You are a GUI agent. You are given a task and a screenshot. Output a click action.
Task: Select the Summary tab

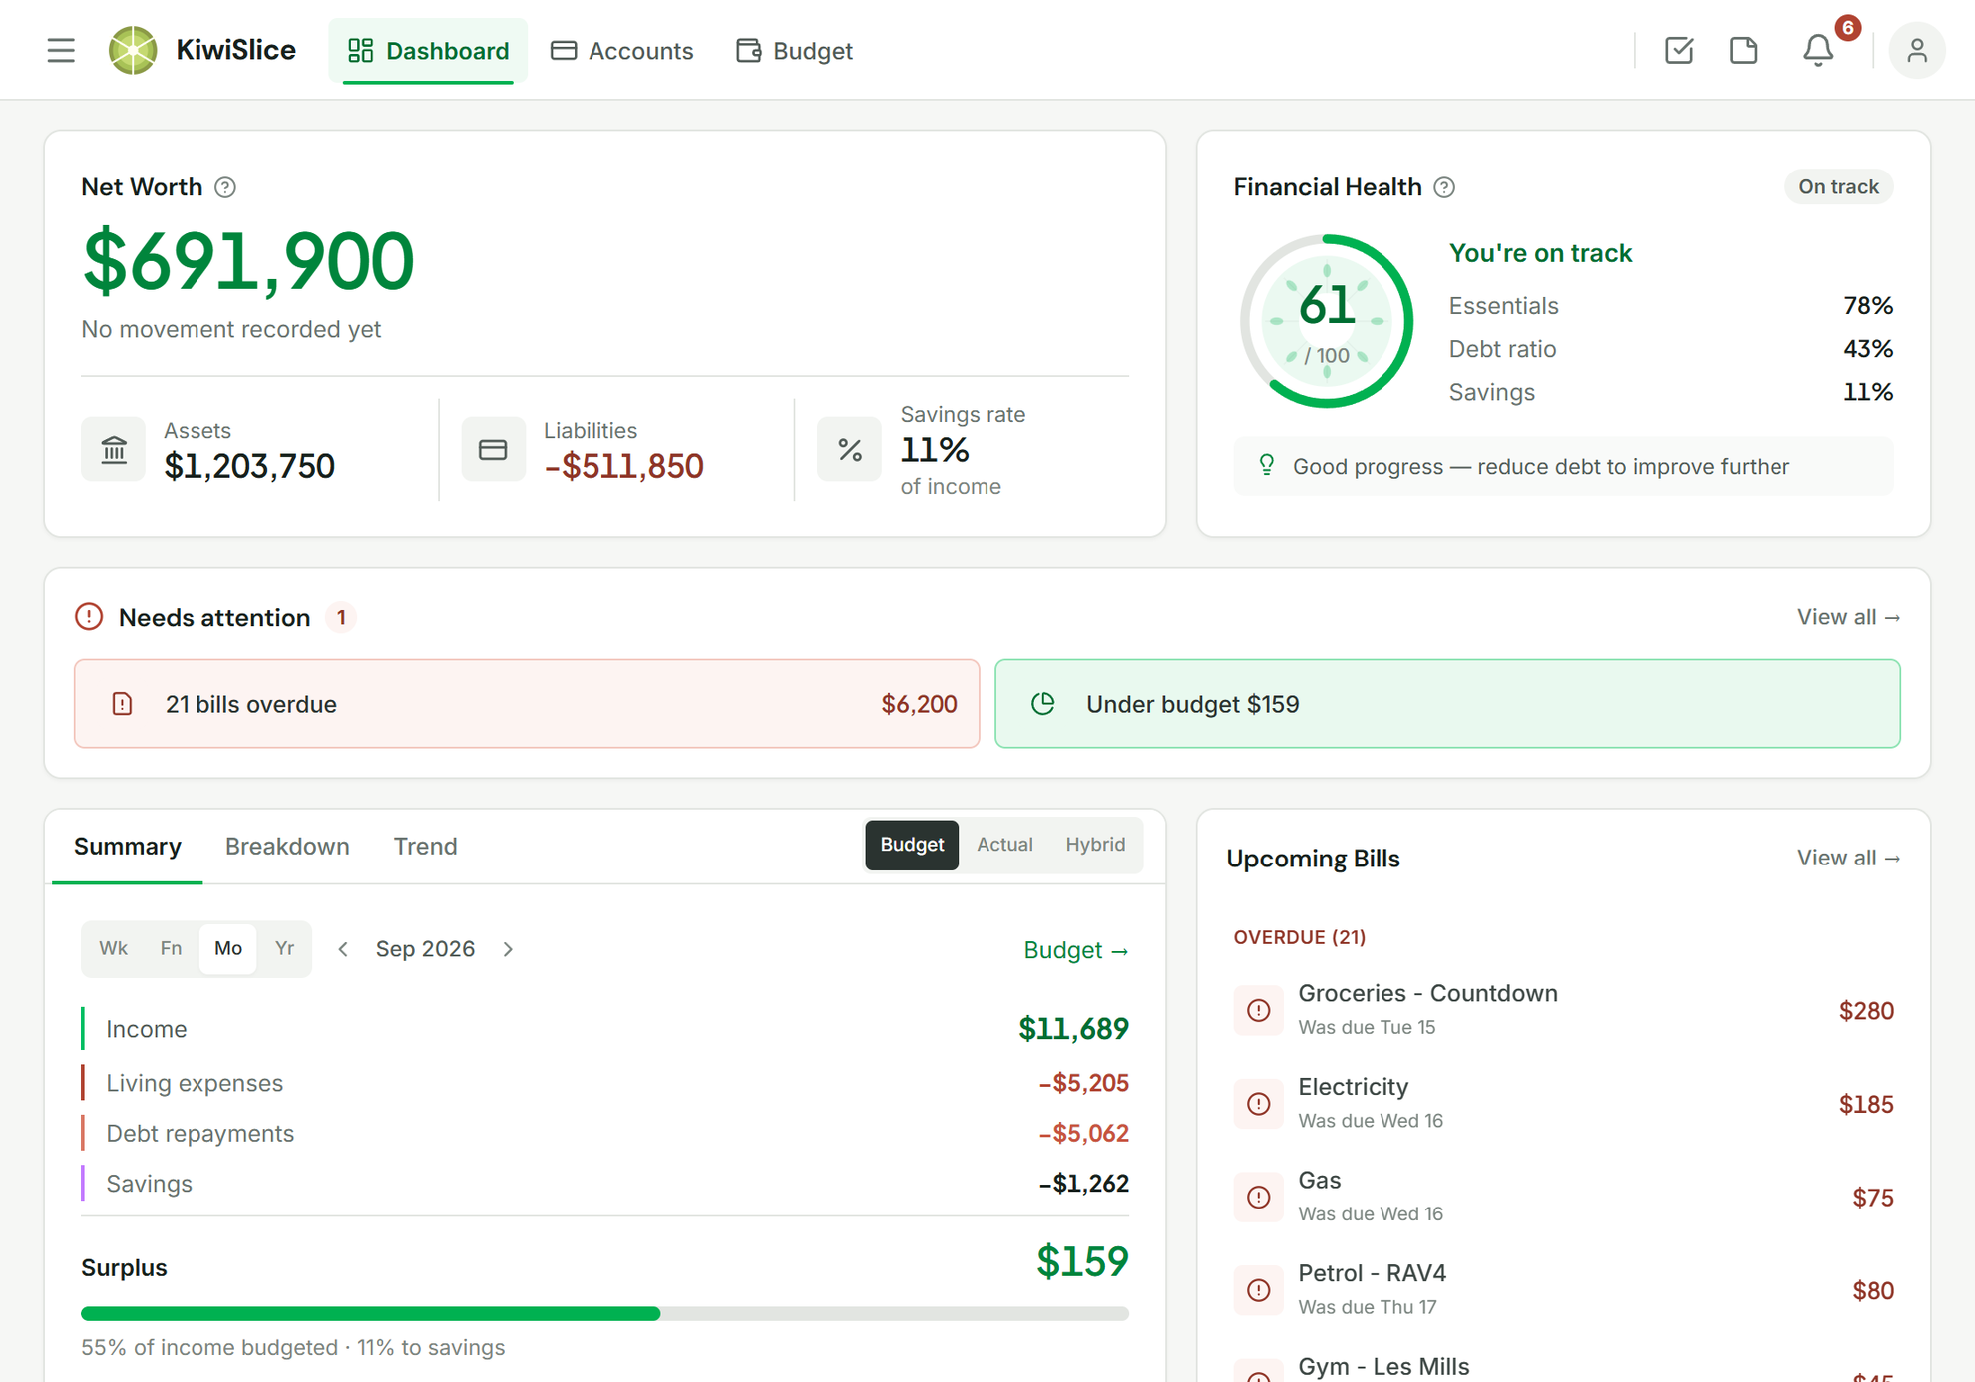point(128,846)
